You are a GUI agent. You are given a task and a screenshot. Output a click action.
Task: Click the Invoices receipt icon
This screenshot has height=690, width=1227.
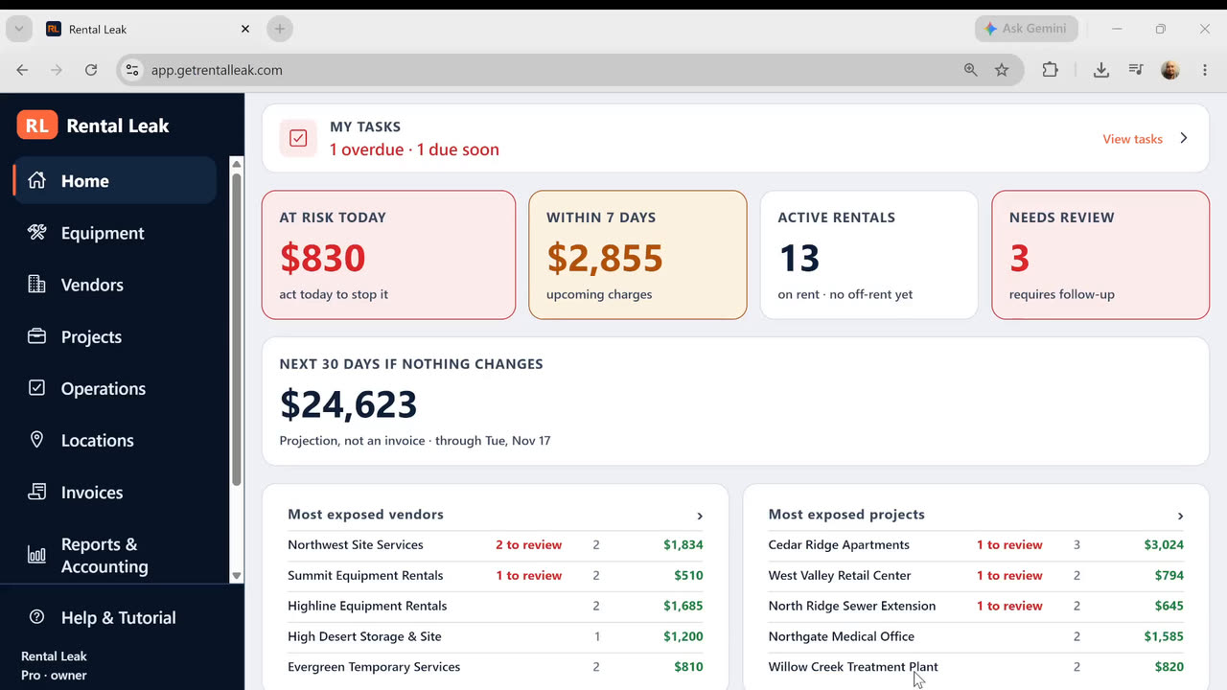click(x=36, y=492)
